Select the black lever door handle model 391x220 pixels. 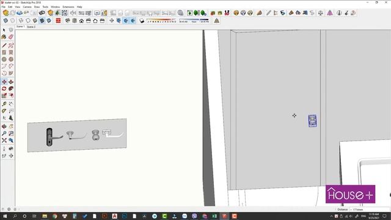coord(54,137)
